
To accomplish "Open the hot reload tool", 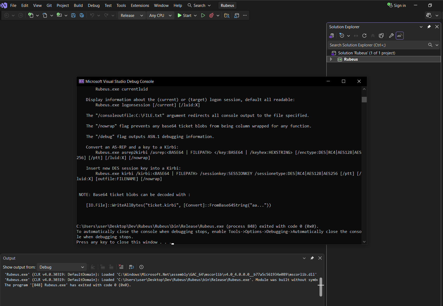I will pos(211,15).
